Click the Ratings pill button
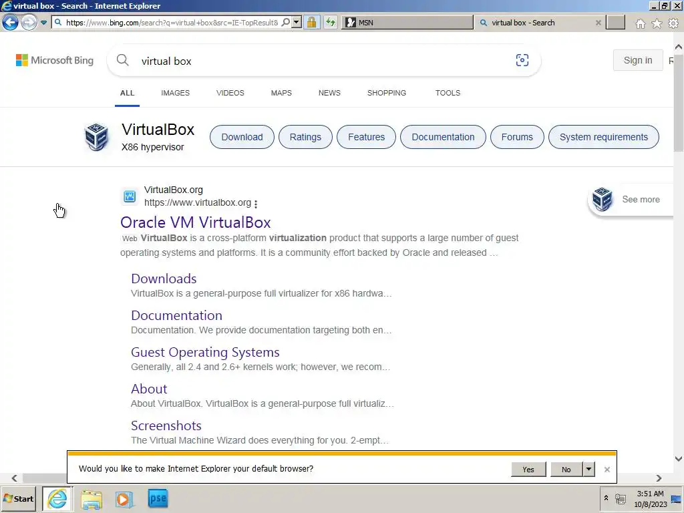 click(305, 137)
